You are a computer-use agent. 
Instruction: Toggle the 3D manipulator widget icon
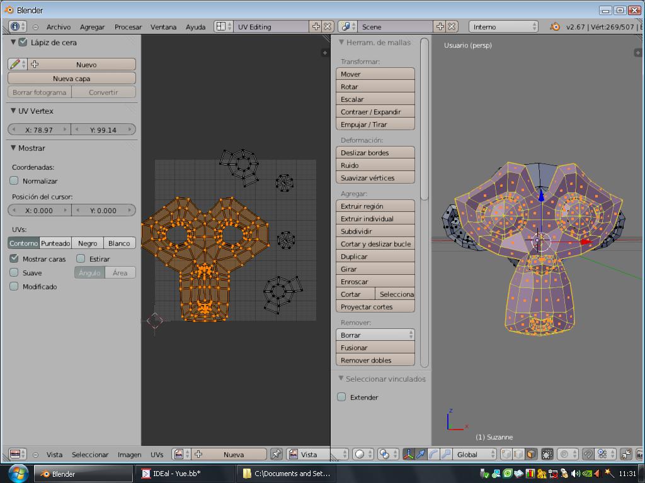click(x=408, y=454)
